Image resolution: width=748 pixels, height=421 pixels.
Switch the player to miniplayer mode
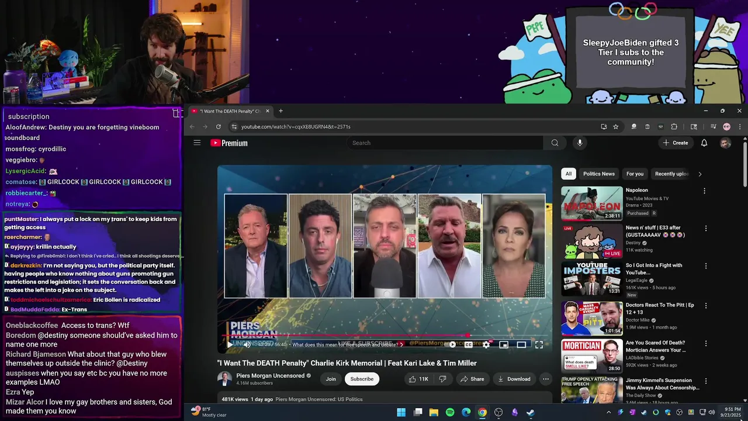[x=503, y=344]
